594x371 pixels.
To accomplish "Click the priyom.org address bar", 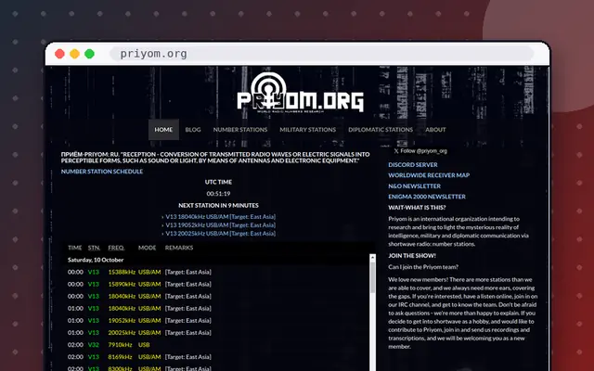I will point(321,54).
